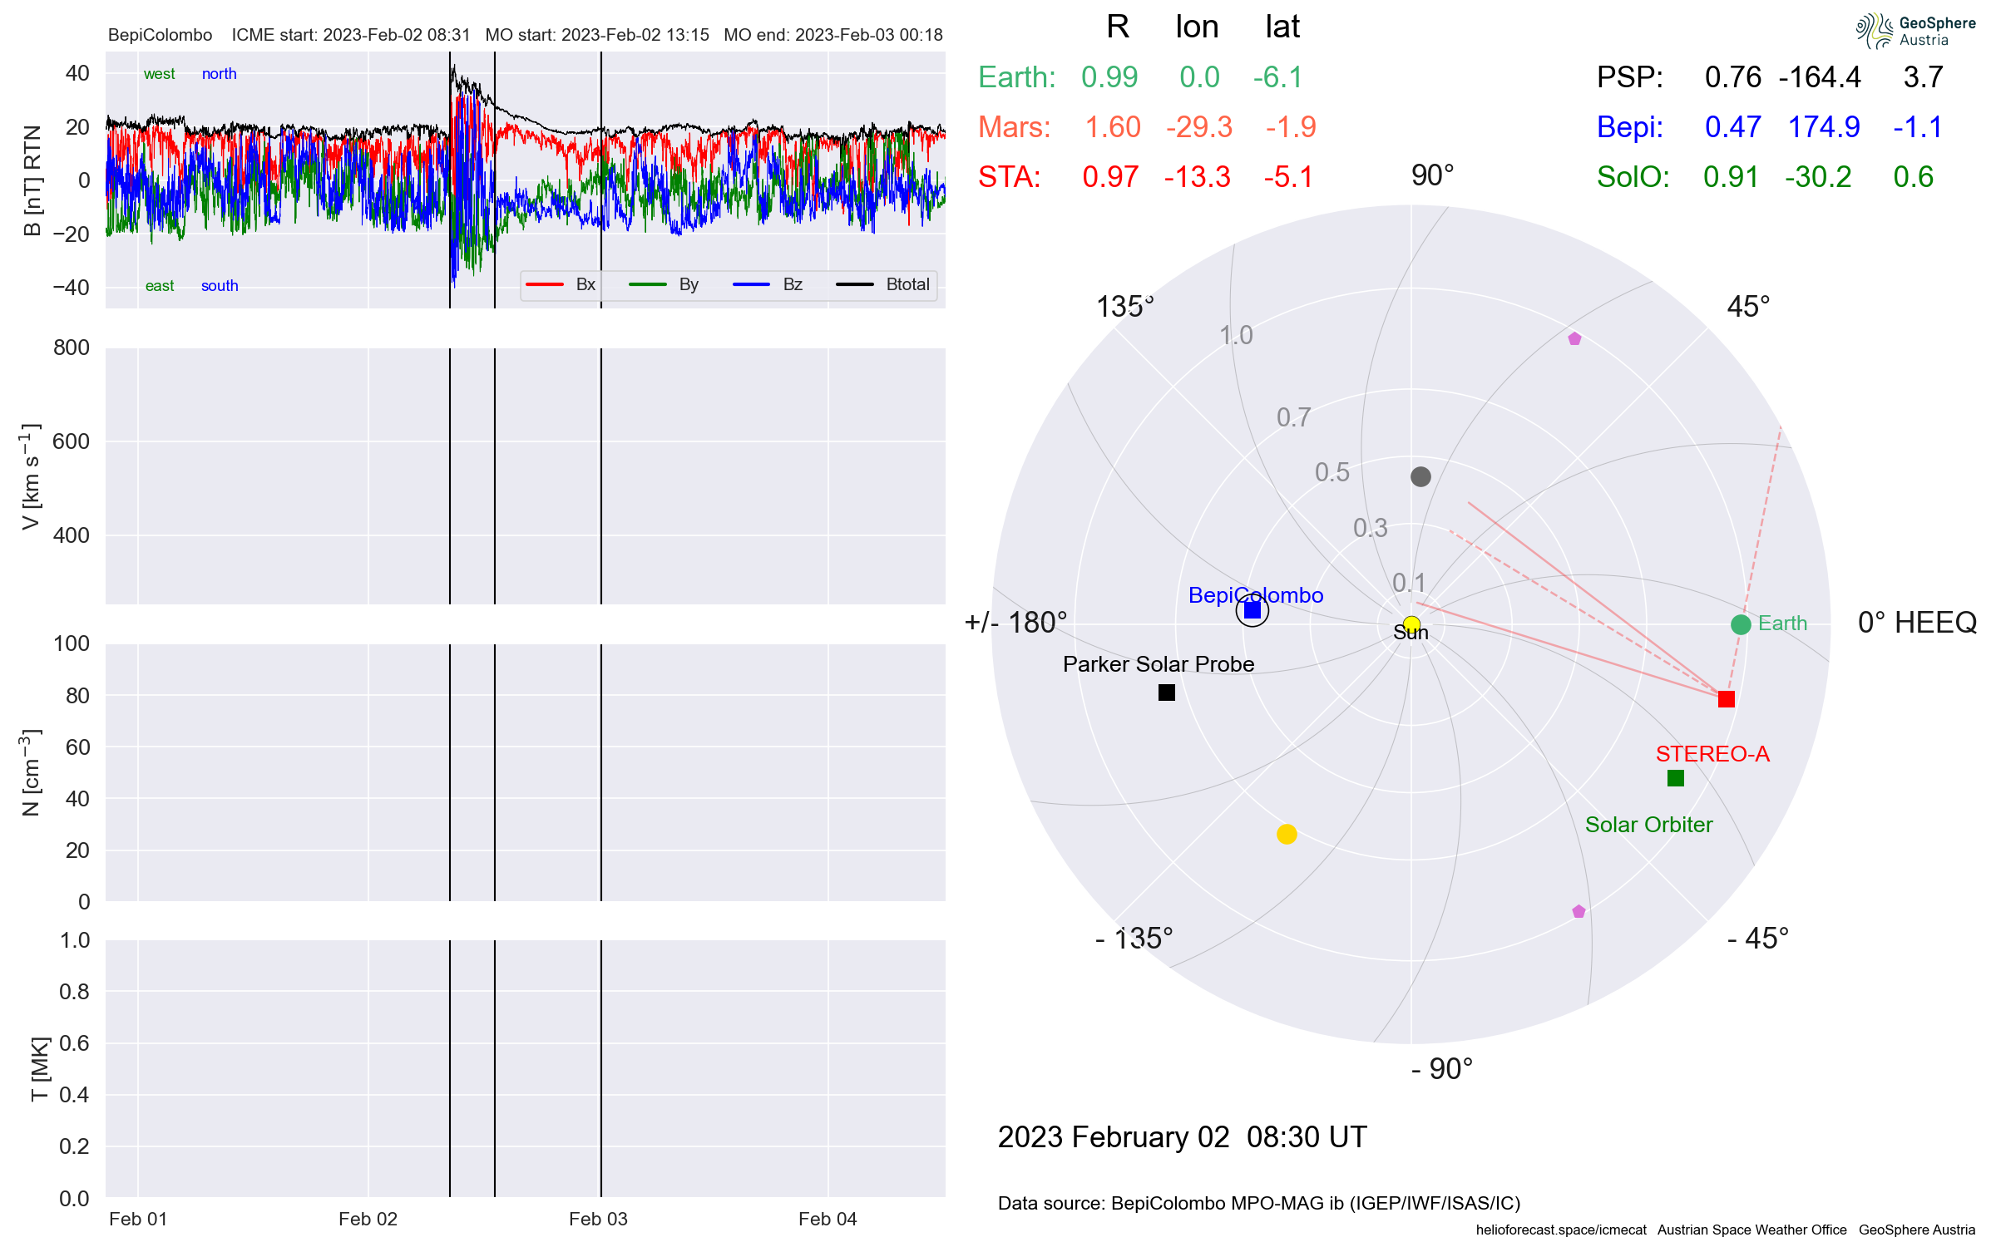Click the blue 'north' label in top plot
1996x1247 pixels.
pos(220,74)
